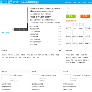Open 发布主题 in top navigation

point(84,2)
